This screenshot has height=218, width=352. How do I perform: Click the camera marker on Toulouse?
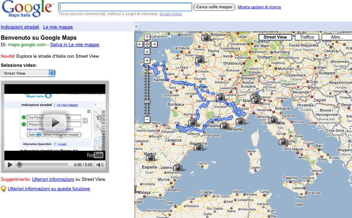click(192, 122)
